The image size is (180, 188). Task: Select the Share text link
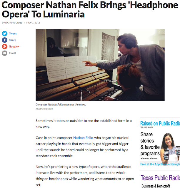pyautogui.click(x=12, y=40)
